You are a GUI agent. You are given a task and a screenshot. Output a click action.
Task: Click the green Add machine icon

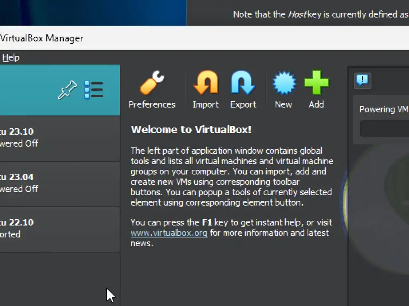click(316, 90)
